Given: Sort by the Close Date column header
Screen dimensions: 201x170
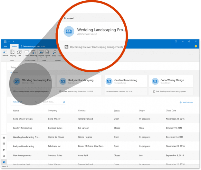Looking at the screenshot, I should pyautogui.click(x=171, y=111).
